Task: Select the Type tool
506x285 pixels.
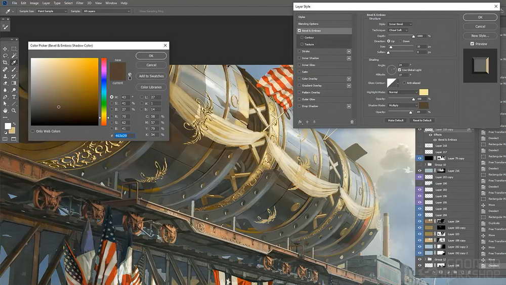Action: tap(14, 97)
